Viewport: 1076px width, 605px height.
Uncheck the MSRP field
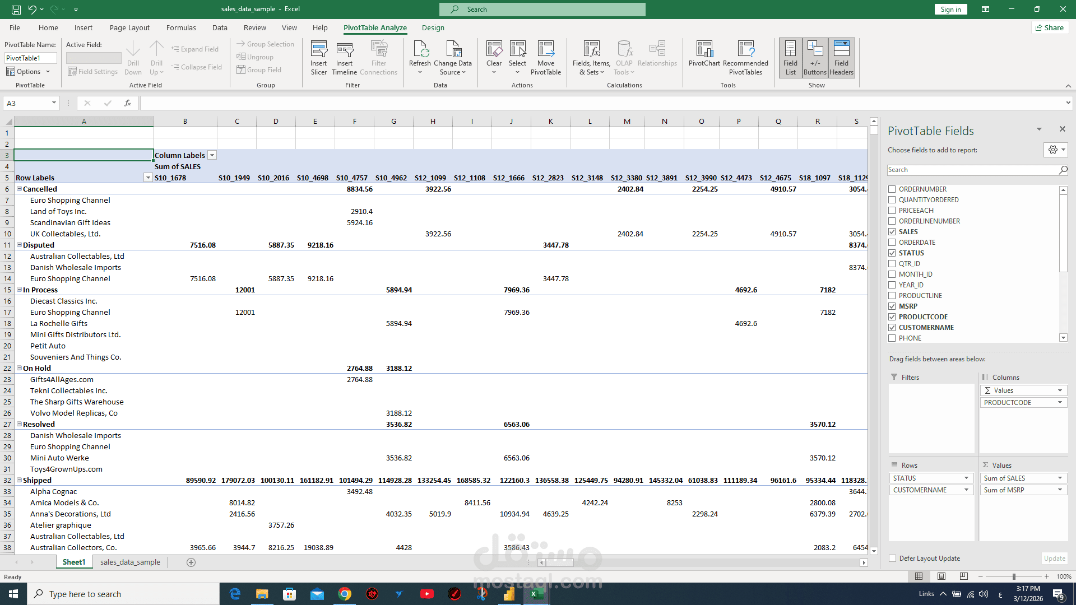tap(892, 306)
